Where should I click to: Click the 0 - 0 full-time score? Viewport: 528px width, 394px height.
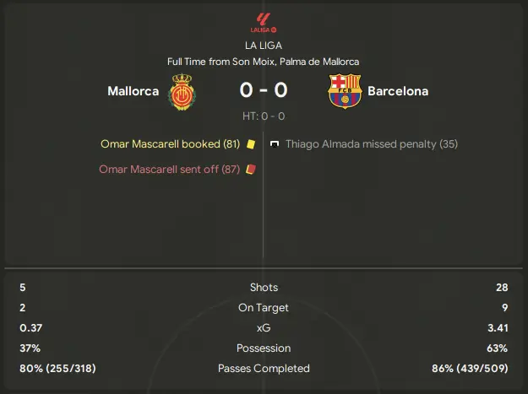click(x=264, y=90)
